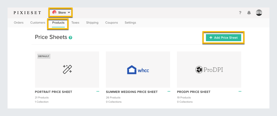Open the Settings tab
277x116 pixels.
130,23
